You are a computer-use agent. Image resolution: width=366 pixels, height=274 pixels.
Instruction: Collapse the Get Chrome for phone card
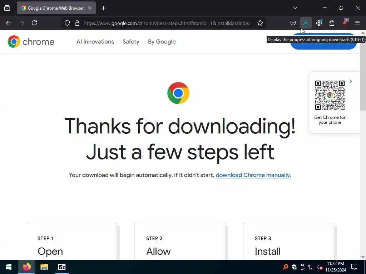[x=351, y=81]
